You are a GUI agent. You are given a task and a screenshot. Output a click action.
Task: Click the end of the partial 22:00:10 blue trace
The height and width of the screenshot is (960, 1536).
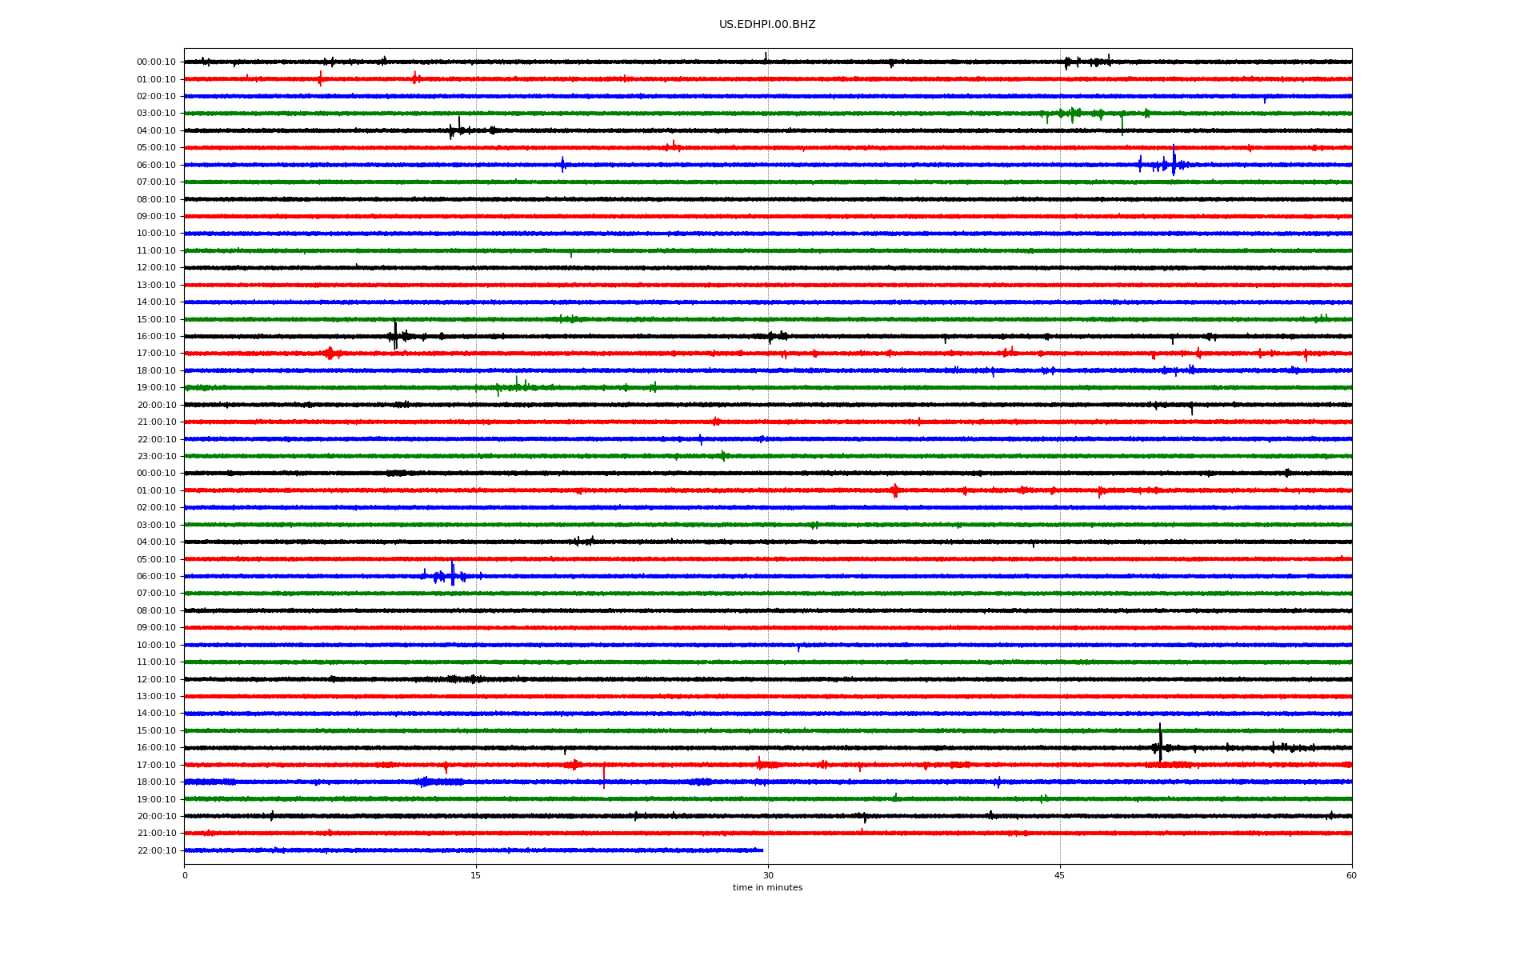[762, 850]
